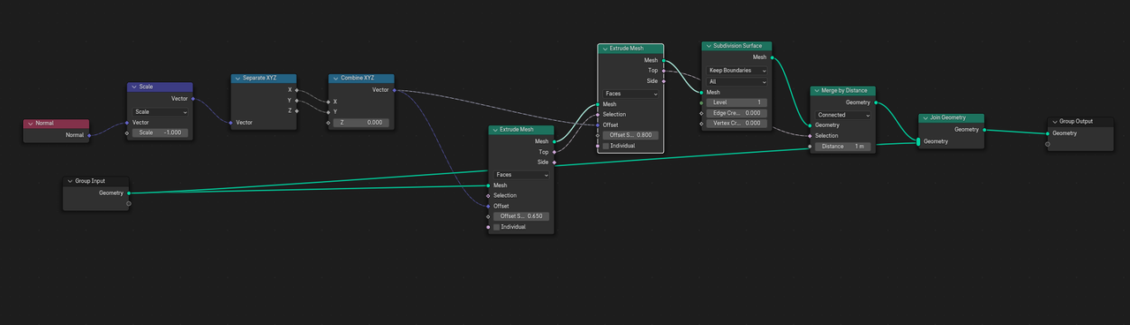
Task: Click the Side output socket of 0.650 Extrude Mesh
Action: pos(554,162)
